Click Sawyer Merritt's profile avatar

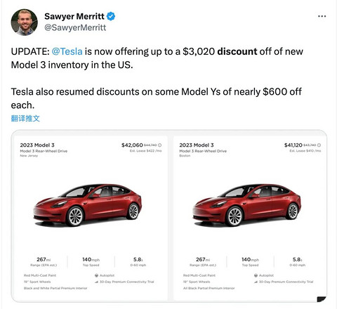pos(24,22)
